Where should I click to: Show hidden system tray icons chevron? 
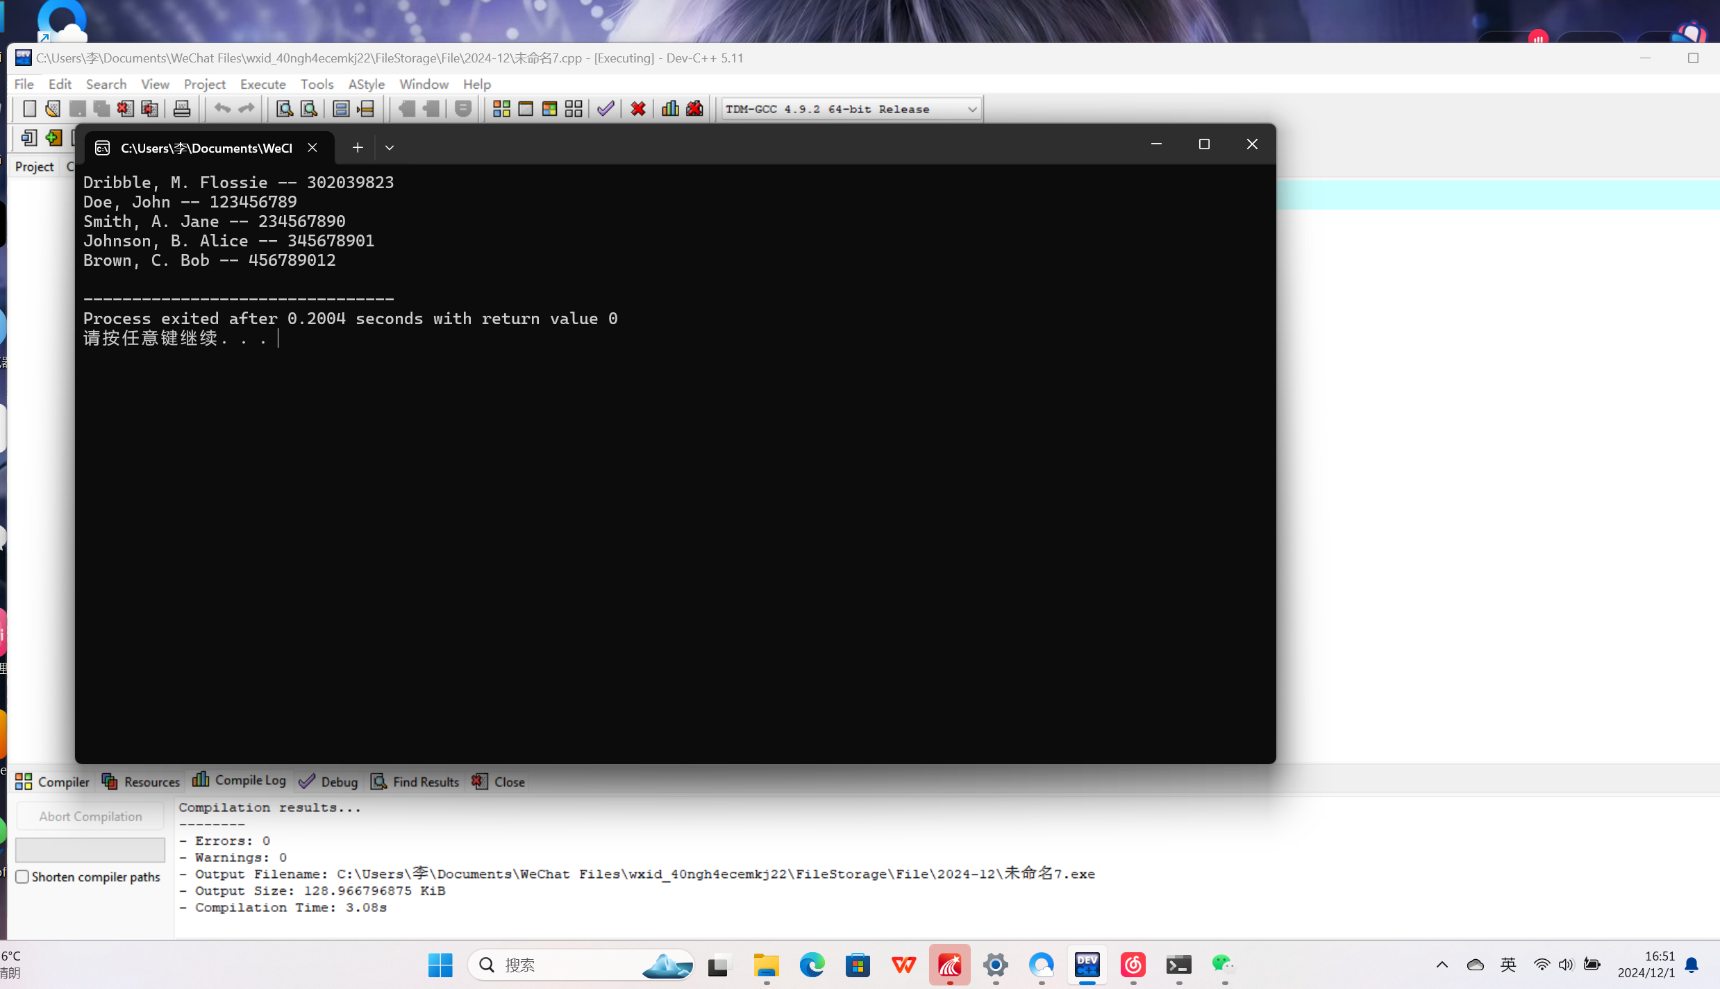(x=1442, y=965)
